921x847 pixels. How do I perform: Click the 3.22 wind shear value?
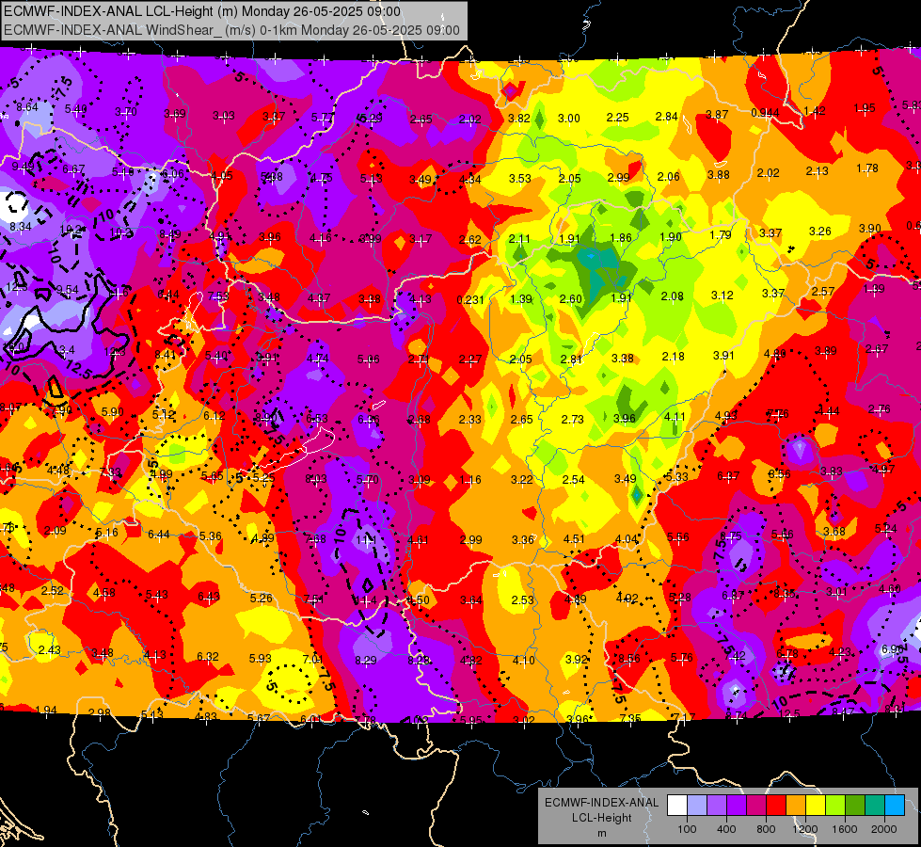click(521, 480)
